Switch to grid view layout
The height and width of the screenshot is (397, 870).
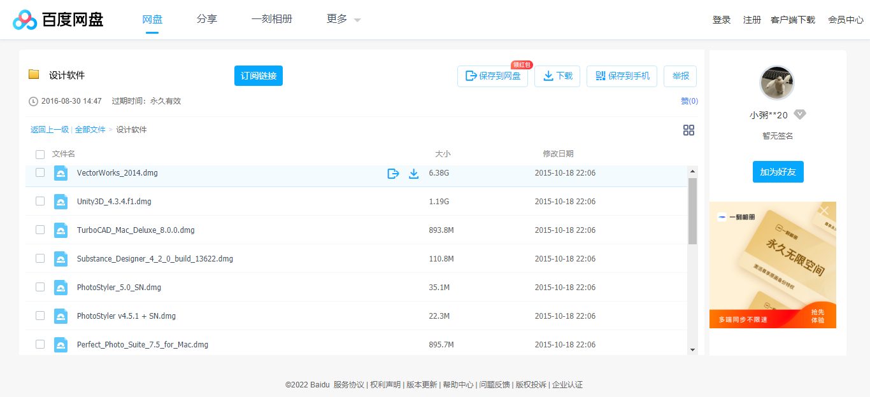tap(688, 130)
